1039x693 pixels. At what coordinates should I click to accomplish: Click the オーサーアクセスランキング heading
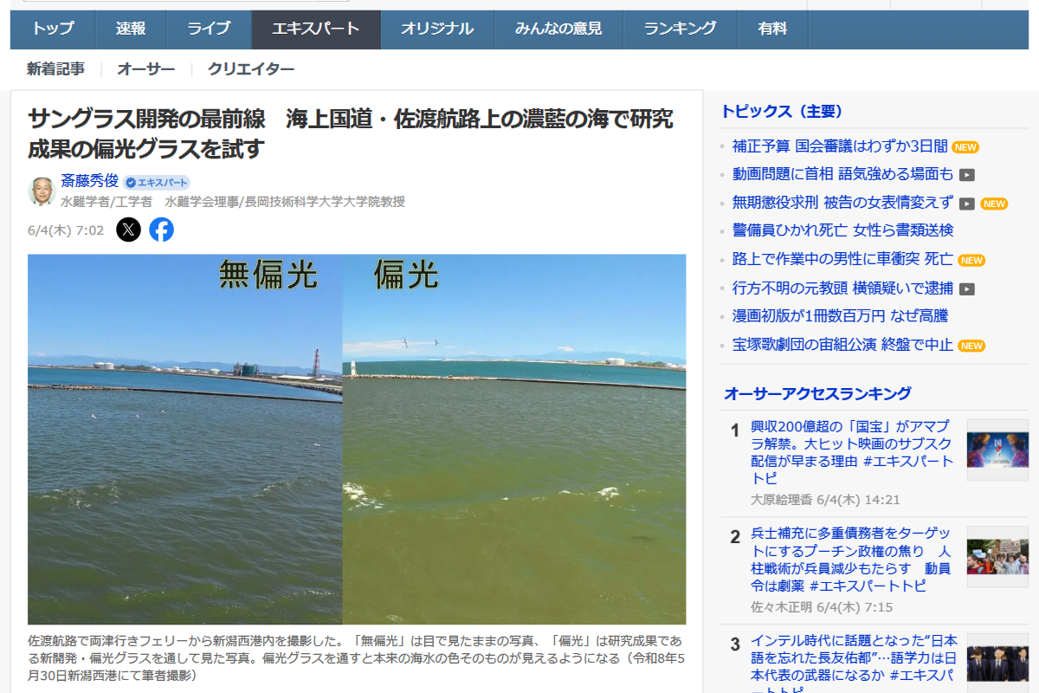pyautogui.click(x=817, y=394)
